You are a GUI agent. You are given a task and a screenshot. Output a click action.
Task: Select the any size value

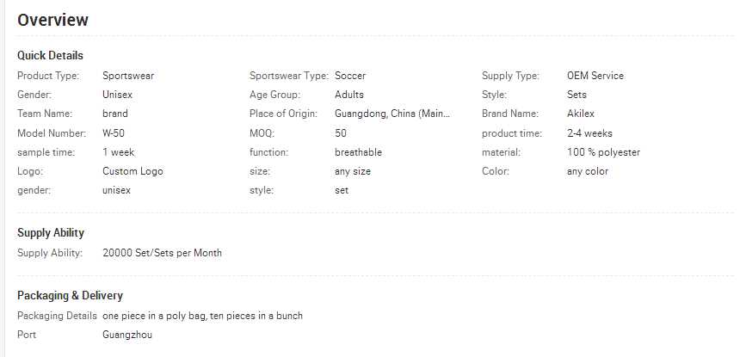point(353,171)
